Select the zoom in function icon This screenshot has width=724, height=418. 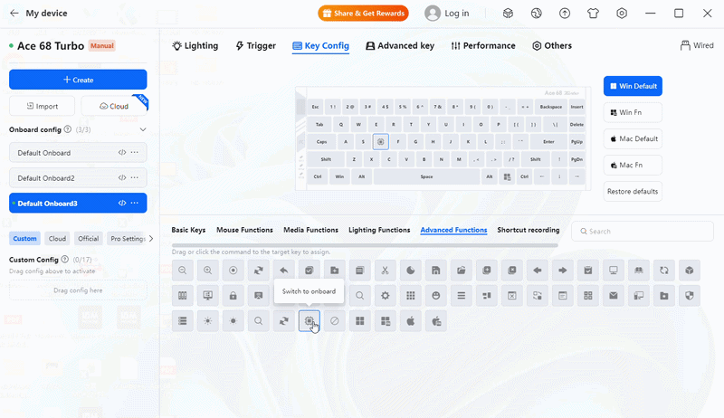[208, 271]
